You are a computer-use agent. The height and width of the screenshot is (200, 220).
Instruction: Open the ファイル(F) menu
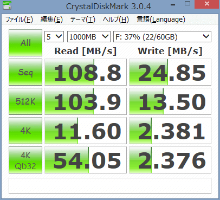[x=19, y=20]
